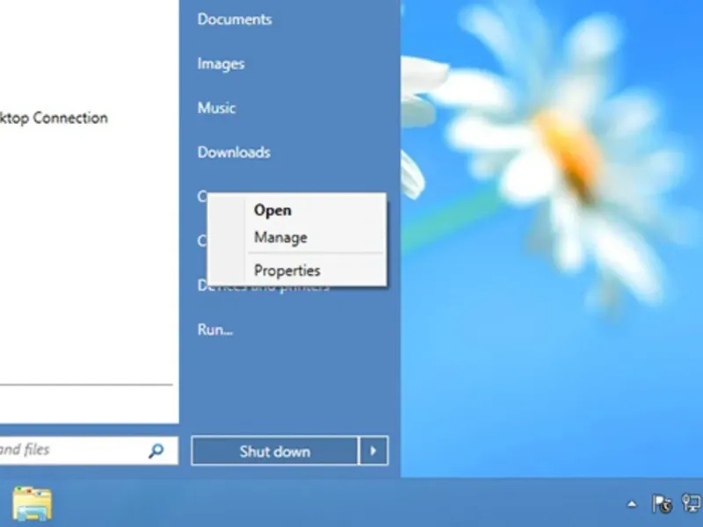This screenshot has width=703, height=527.
Task: Select Manage in the context menu
Action: tap(296, 237)
